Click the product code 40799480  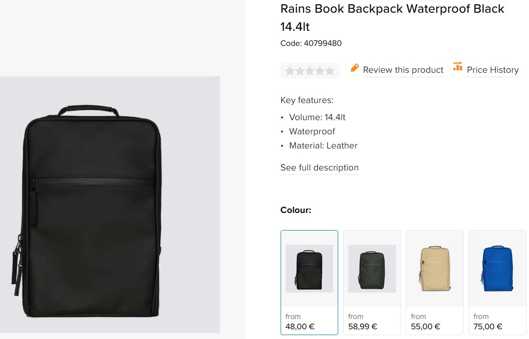coord(323,43)
